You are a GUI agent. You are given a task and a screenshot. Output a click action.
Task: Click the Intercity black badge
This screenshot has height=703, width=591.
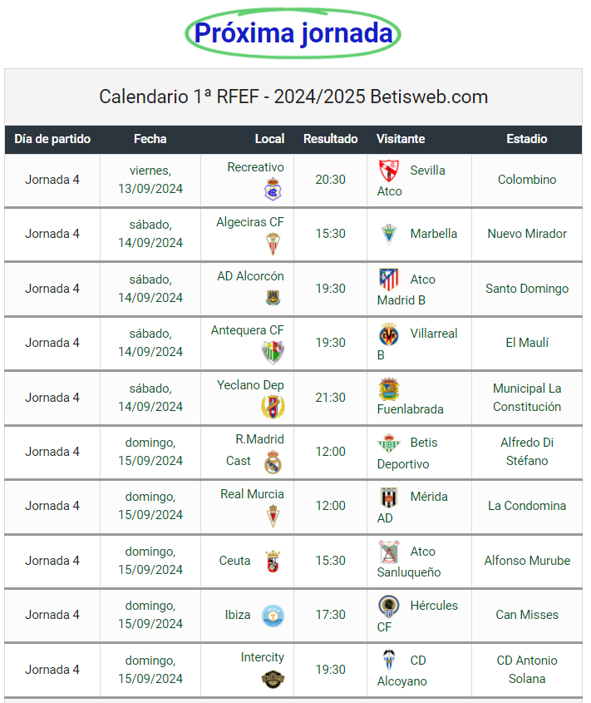(273, 679)
